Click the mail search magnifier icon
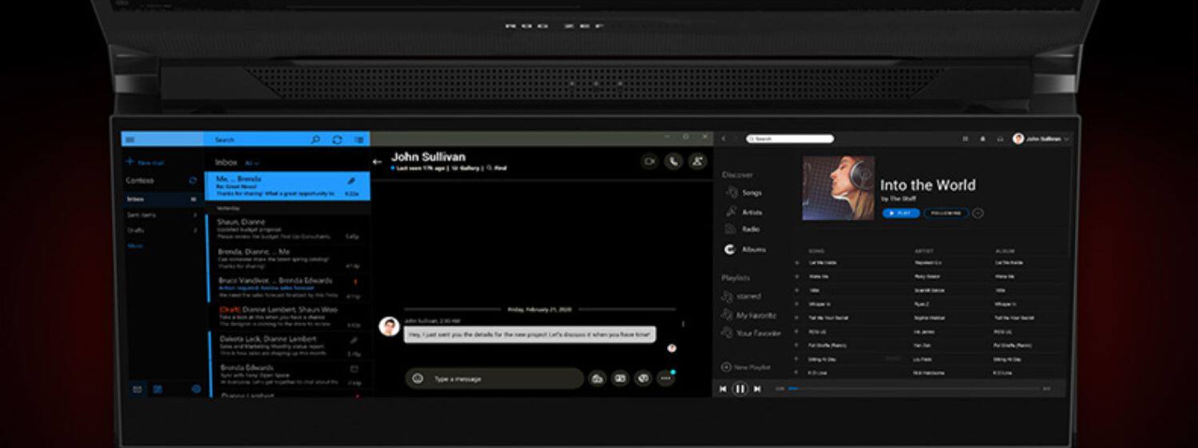Viewport: 1198px width, 448px height. (x=315, y=140)
